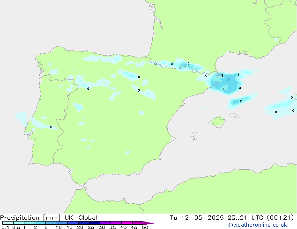Click the 0.1–0.5 mm palest legend swatch
The width and height of the screenshot is (297, 229).
click(x=8, y=223)
